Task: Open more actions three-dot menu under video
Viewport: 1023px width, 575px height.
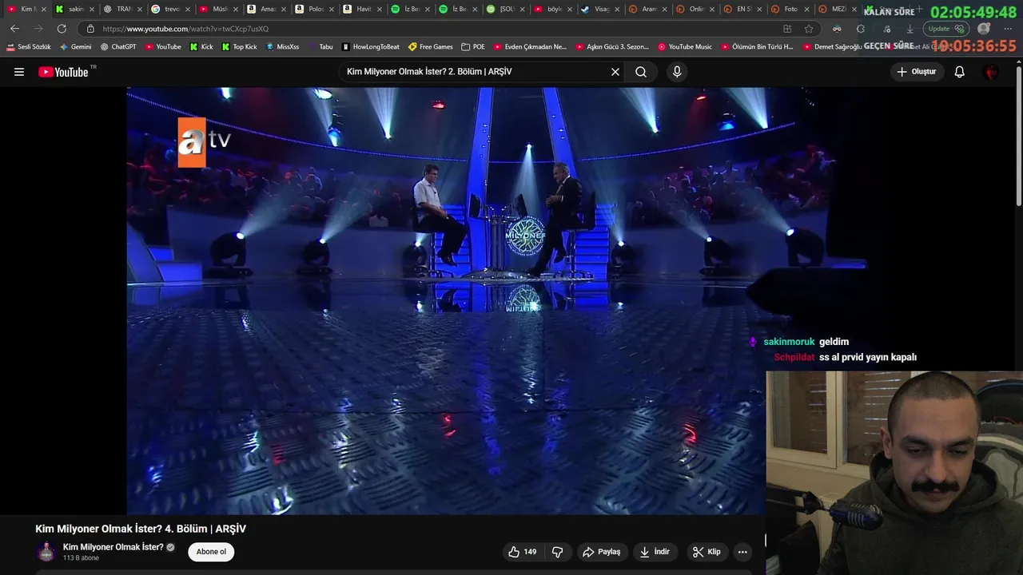Action: point(742,552)
